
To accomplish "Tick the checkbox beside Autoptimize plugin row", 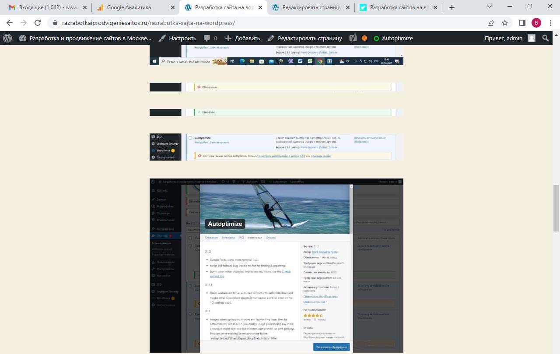I will coord(190,138).
